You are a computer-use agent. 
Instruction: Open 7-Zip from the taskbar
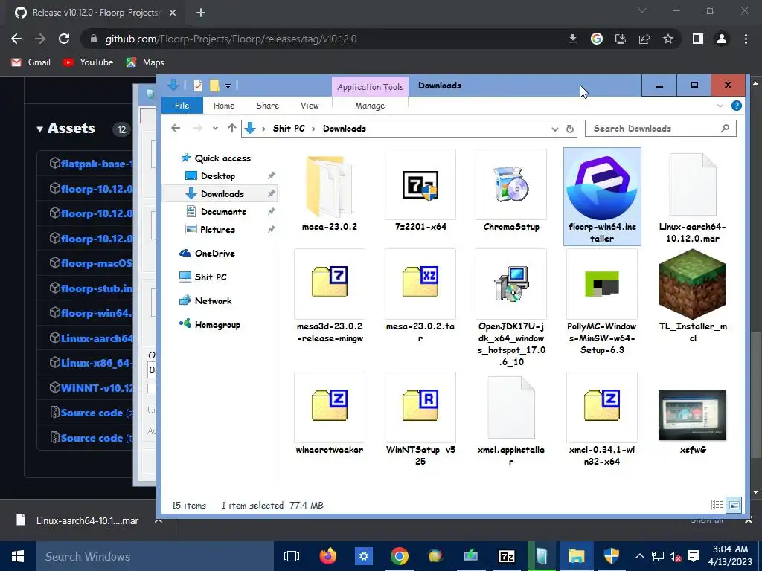coord(506,556)
